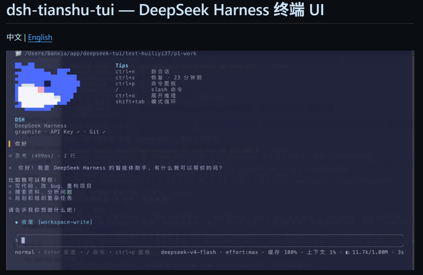Viewport: 423px width, 275px height.
Task: Click the slash 命令 tip description
Action: (x=166, y=89)
